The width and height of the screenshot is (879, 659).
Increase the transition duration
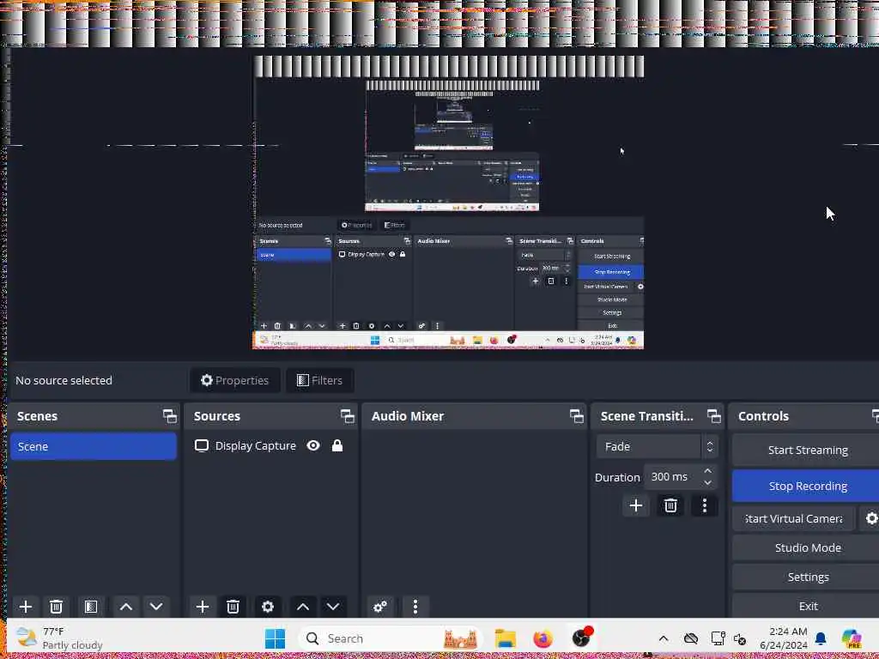(708, 471)
